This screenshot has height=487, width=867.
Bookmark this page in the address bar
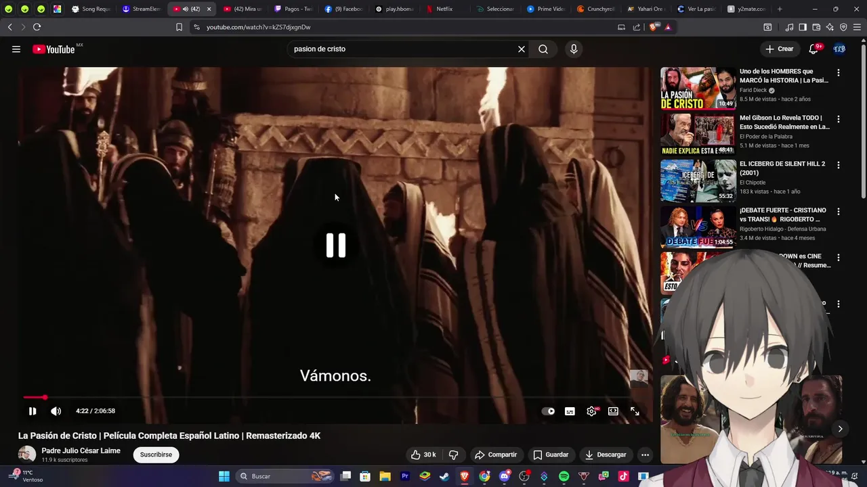tap(179, 27)
